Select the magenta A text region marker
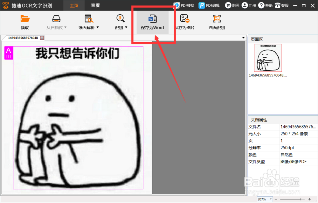 point(9,53)
